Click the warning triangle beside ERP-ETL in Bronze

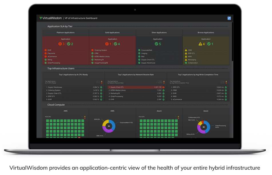click(186, 53)
